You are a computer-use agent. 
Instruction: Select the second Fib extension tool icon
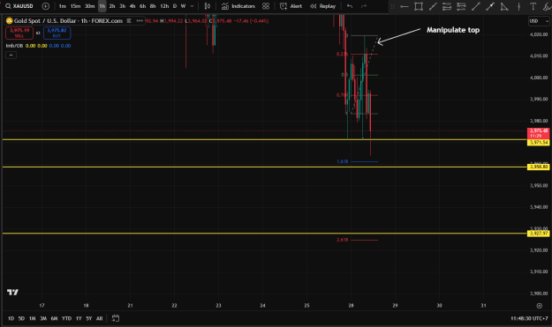[x=461, y=6]
